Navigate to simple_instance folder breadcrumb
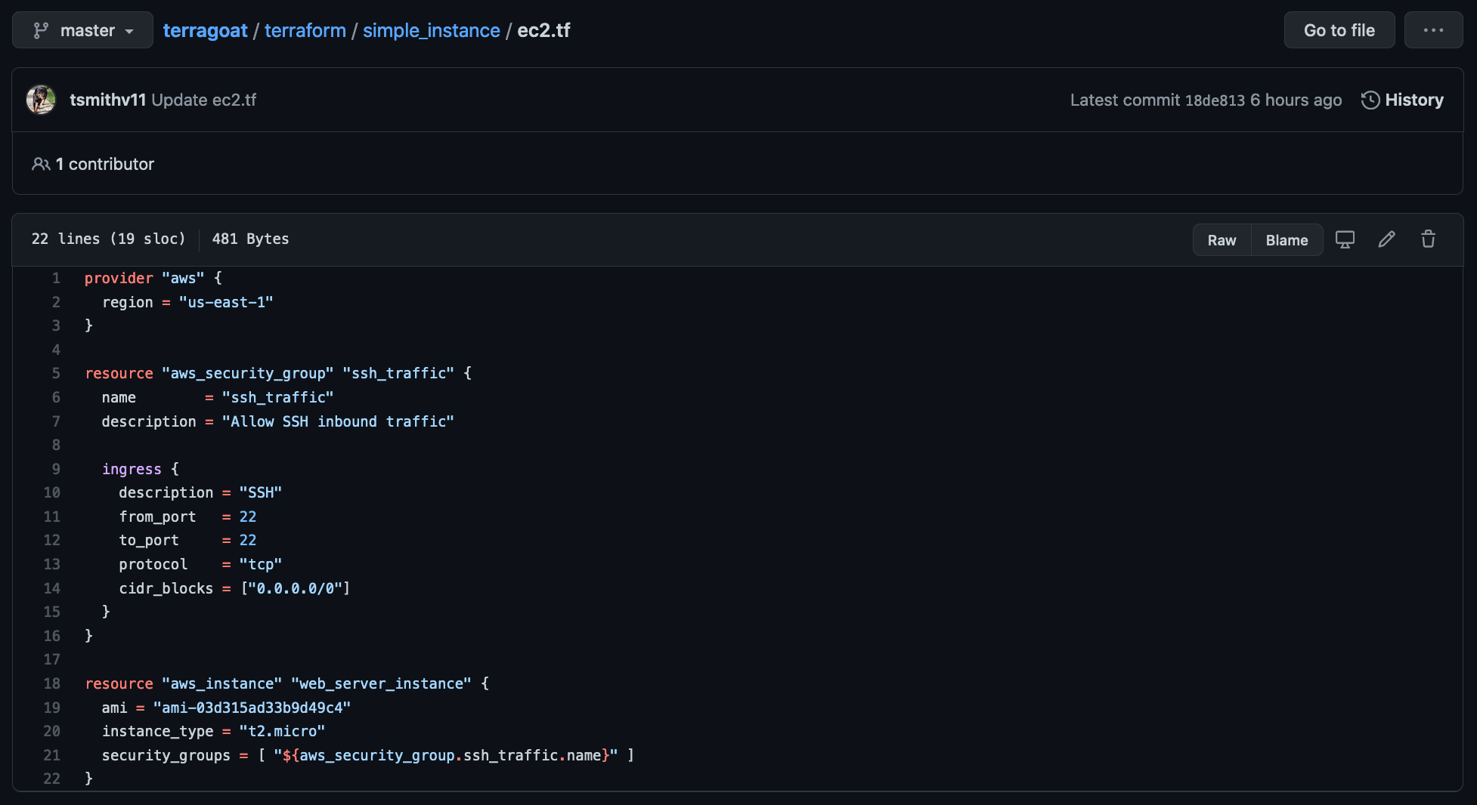Screen dimensions: 1477x805 pyautogui.click(x=432, y=30)
